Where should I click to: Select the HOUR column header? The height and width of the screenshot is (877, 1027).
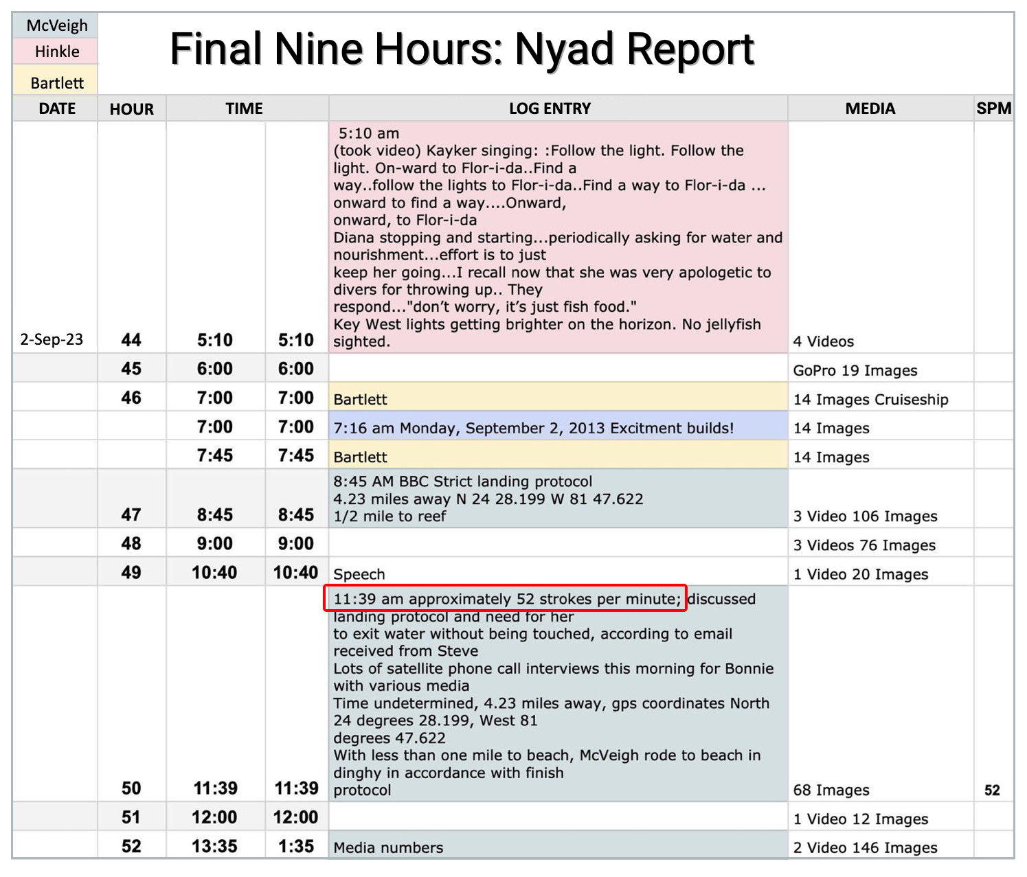point(132,109)
